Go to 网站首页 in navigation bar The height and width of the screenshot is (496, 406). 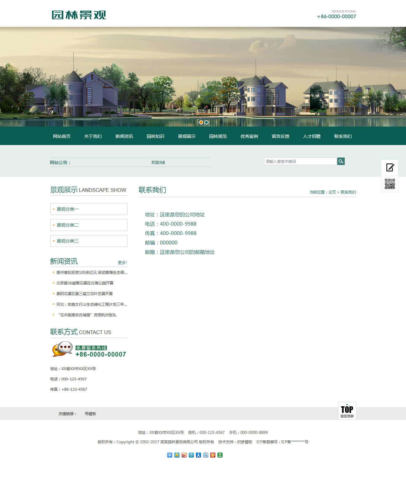(x=62, y=136)
